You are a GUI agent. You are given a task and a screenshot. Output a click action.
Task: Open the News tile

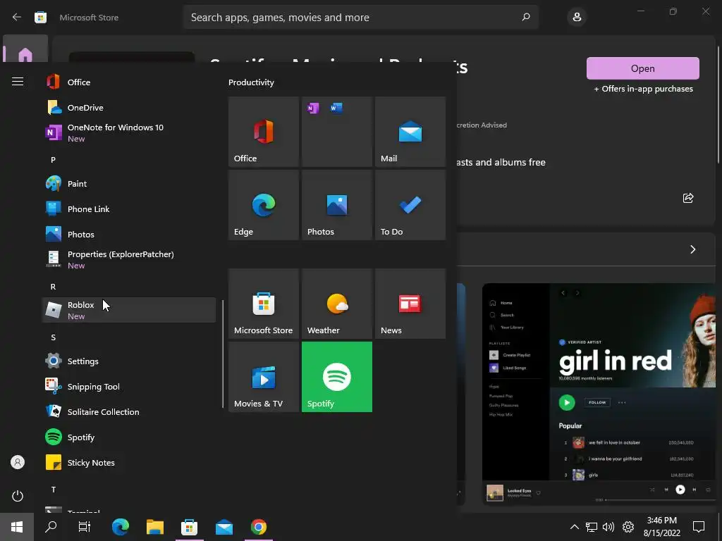click(410, 304)
